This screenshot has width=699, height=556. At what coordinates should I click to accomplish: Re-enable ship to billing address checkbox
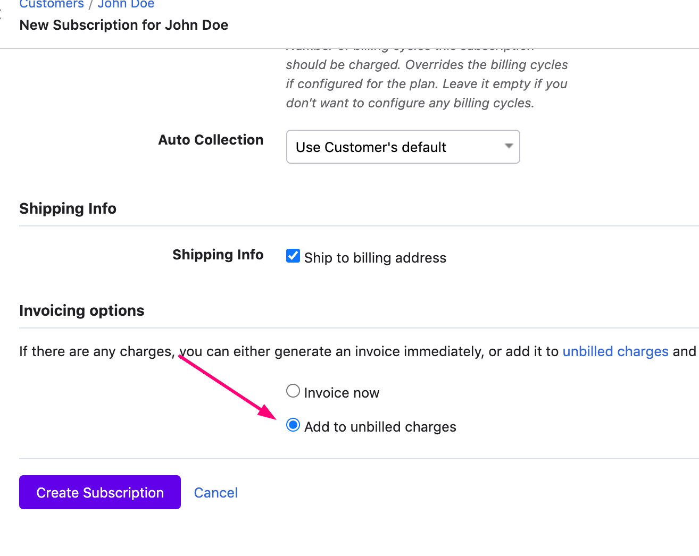click(293, 256)
